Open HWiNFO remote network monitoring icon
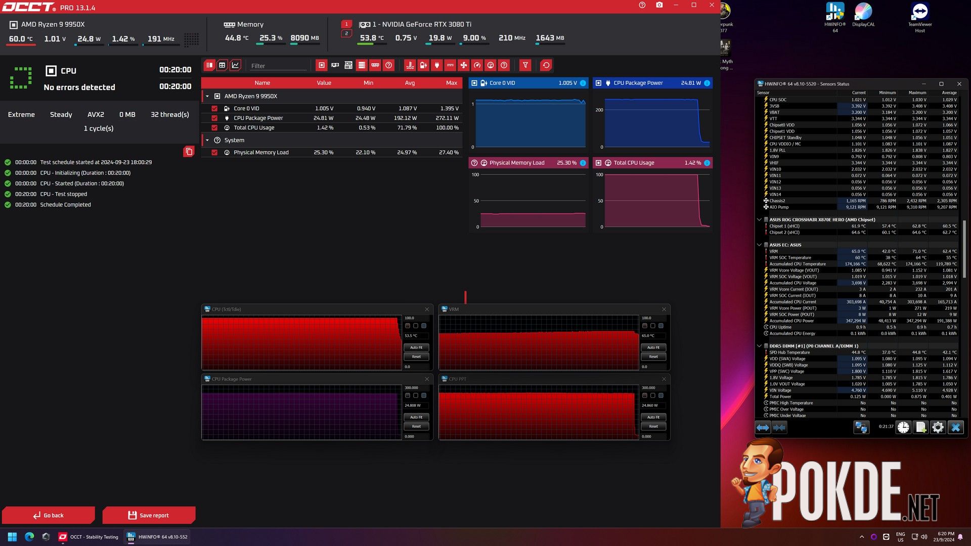Image resolution: width=971 pixels, height=546 pixels. (x=861, y=428)
